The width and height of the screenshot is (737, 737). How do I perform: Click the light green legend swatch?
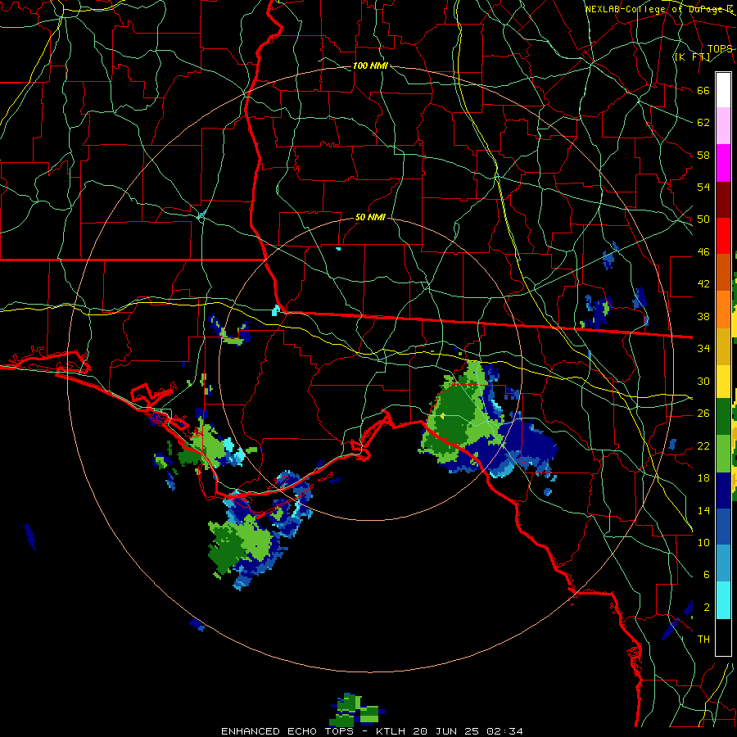coord(723,454)
